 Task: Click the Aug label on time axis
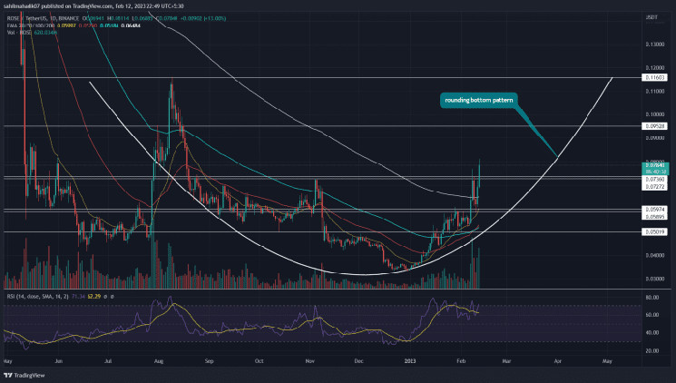pos(159,361)
